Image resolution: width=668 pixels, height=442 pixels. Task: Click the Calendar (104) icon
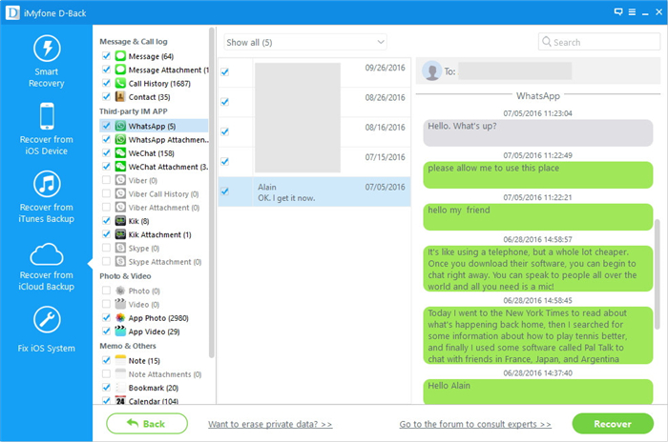pyautogui.click(x=120, y=401)
